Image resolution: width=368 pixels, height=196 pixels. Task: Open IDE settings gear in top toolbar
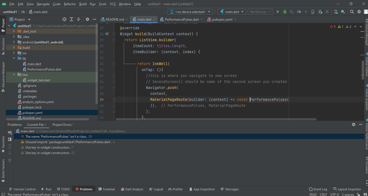[359, 12]
